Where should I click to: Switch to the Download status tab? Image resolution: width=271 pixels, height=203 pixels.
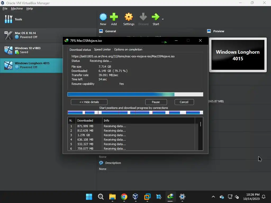coord(80,49)
